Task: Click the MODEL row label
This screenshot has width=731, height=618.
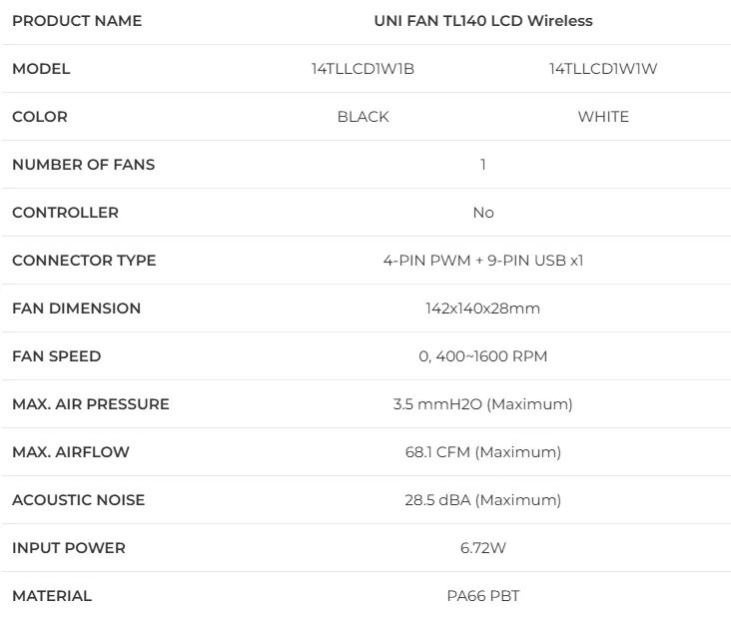Action: pyautogui.click(x=41, y=69)
